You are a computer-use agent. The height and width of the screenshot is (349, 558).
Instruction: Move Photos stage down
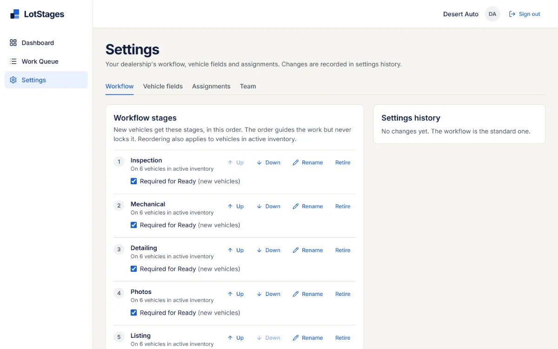269,294
